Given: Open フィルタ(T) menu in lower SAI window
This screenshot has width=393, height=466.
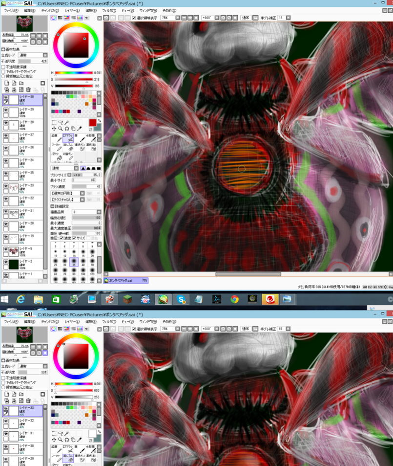Looking at the screenshot, I should coord(109,322).
